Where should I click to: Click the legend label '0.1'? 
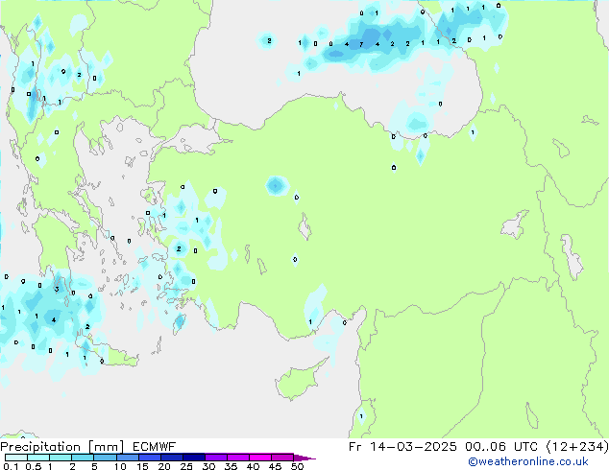(x=11, y=466)
